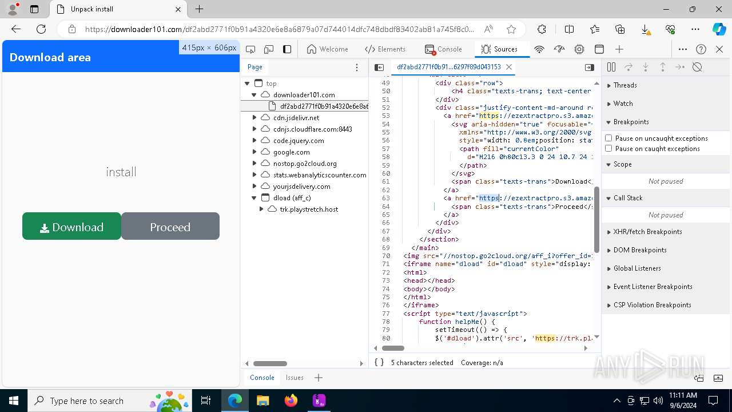Enable Pause on caught exceptions
The width and height of the screenshot is (732, 412).
[x=608, y=149]
